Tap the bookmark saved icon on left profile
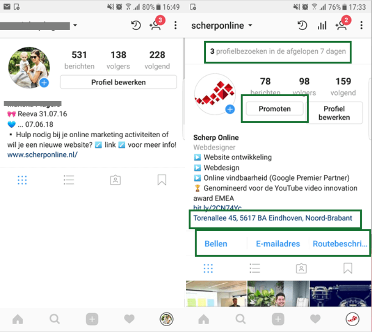Viewport: 372px width, 332px height. pyautogui.click(x=162, y=180)
